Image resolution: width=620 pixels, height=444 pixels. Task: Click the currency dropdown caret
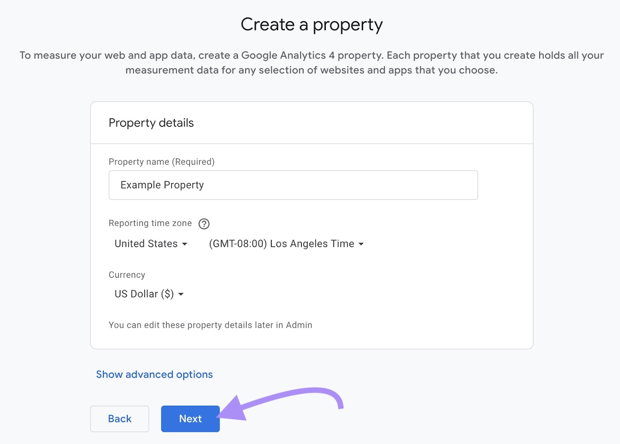tap(181, 294)
